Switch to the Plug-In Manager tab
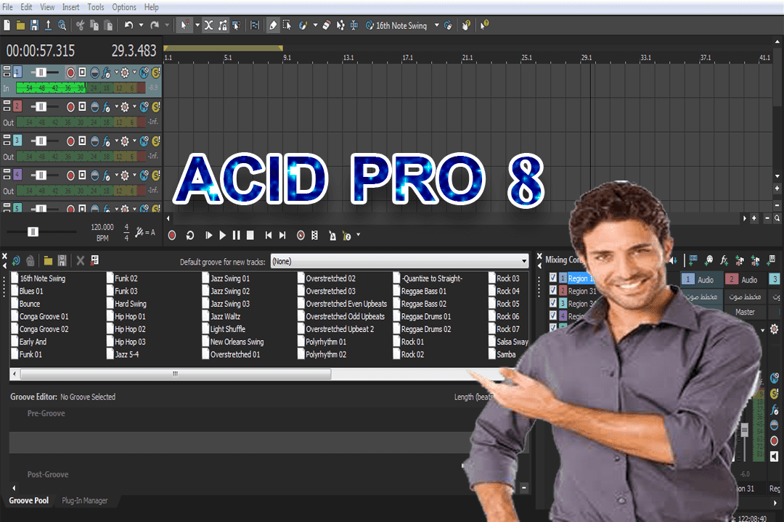Viewport: 784px width, 522px height. pos(86,500)
